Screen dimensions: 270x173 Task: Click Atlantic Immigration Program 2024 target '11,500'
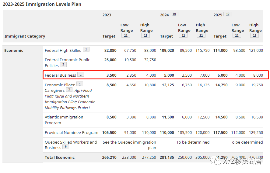point(168,117)
